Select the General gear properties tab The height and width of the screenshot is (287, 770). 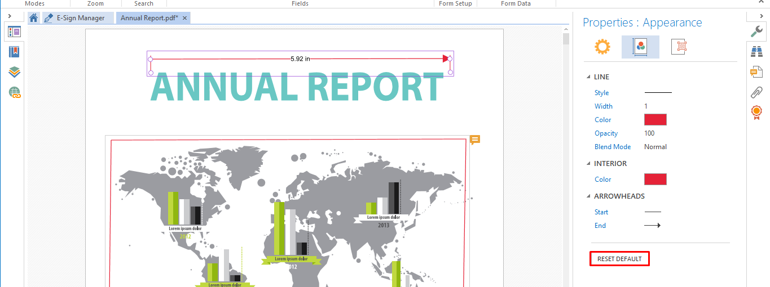[602, 47]
